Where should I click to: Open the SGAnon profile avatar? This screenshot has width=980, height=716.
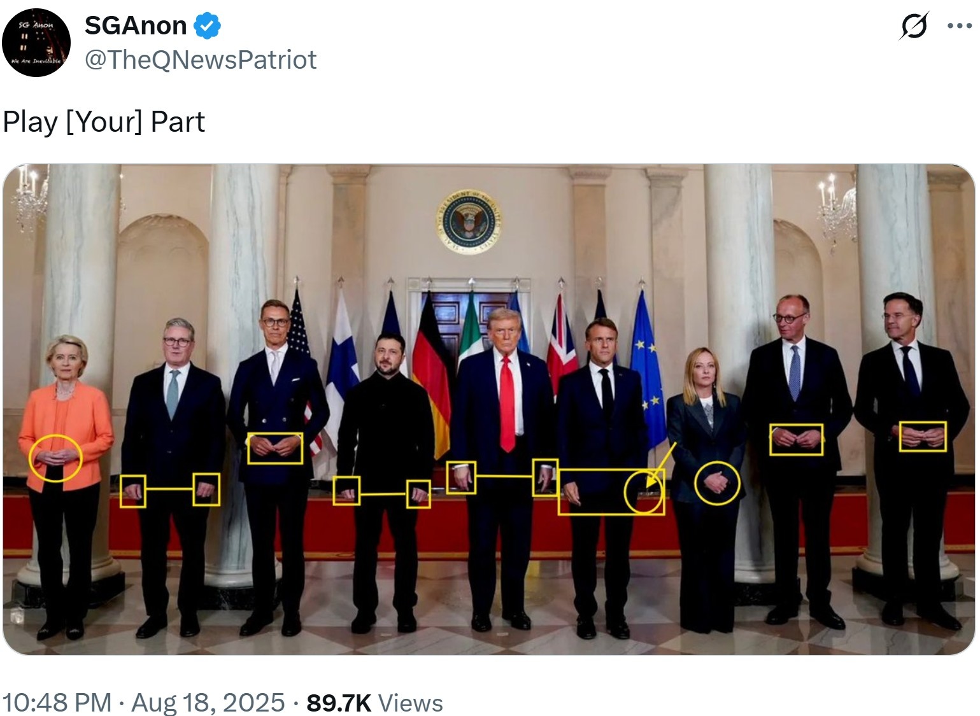click(36, 43)
